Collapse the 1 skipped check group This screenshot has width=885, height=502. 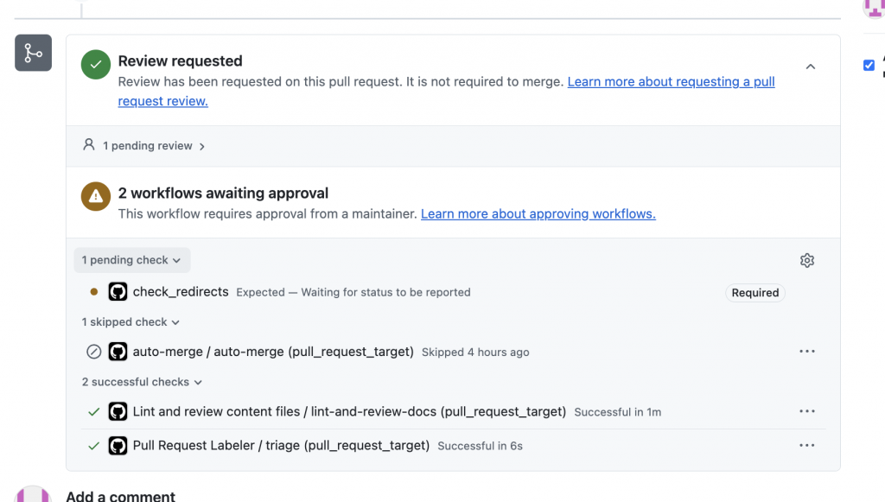[131, 322]
